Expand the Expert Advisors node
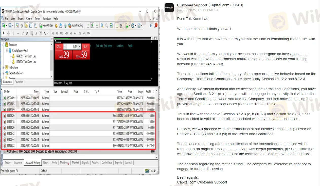The width and height of the screenshot is (320, 186). tap(3, 73)
